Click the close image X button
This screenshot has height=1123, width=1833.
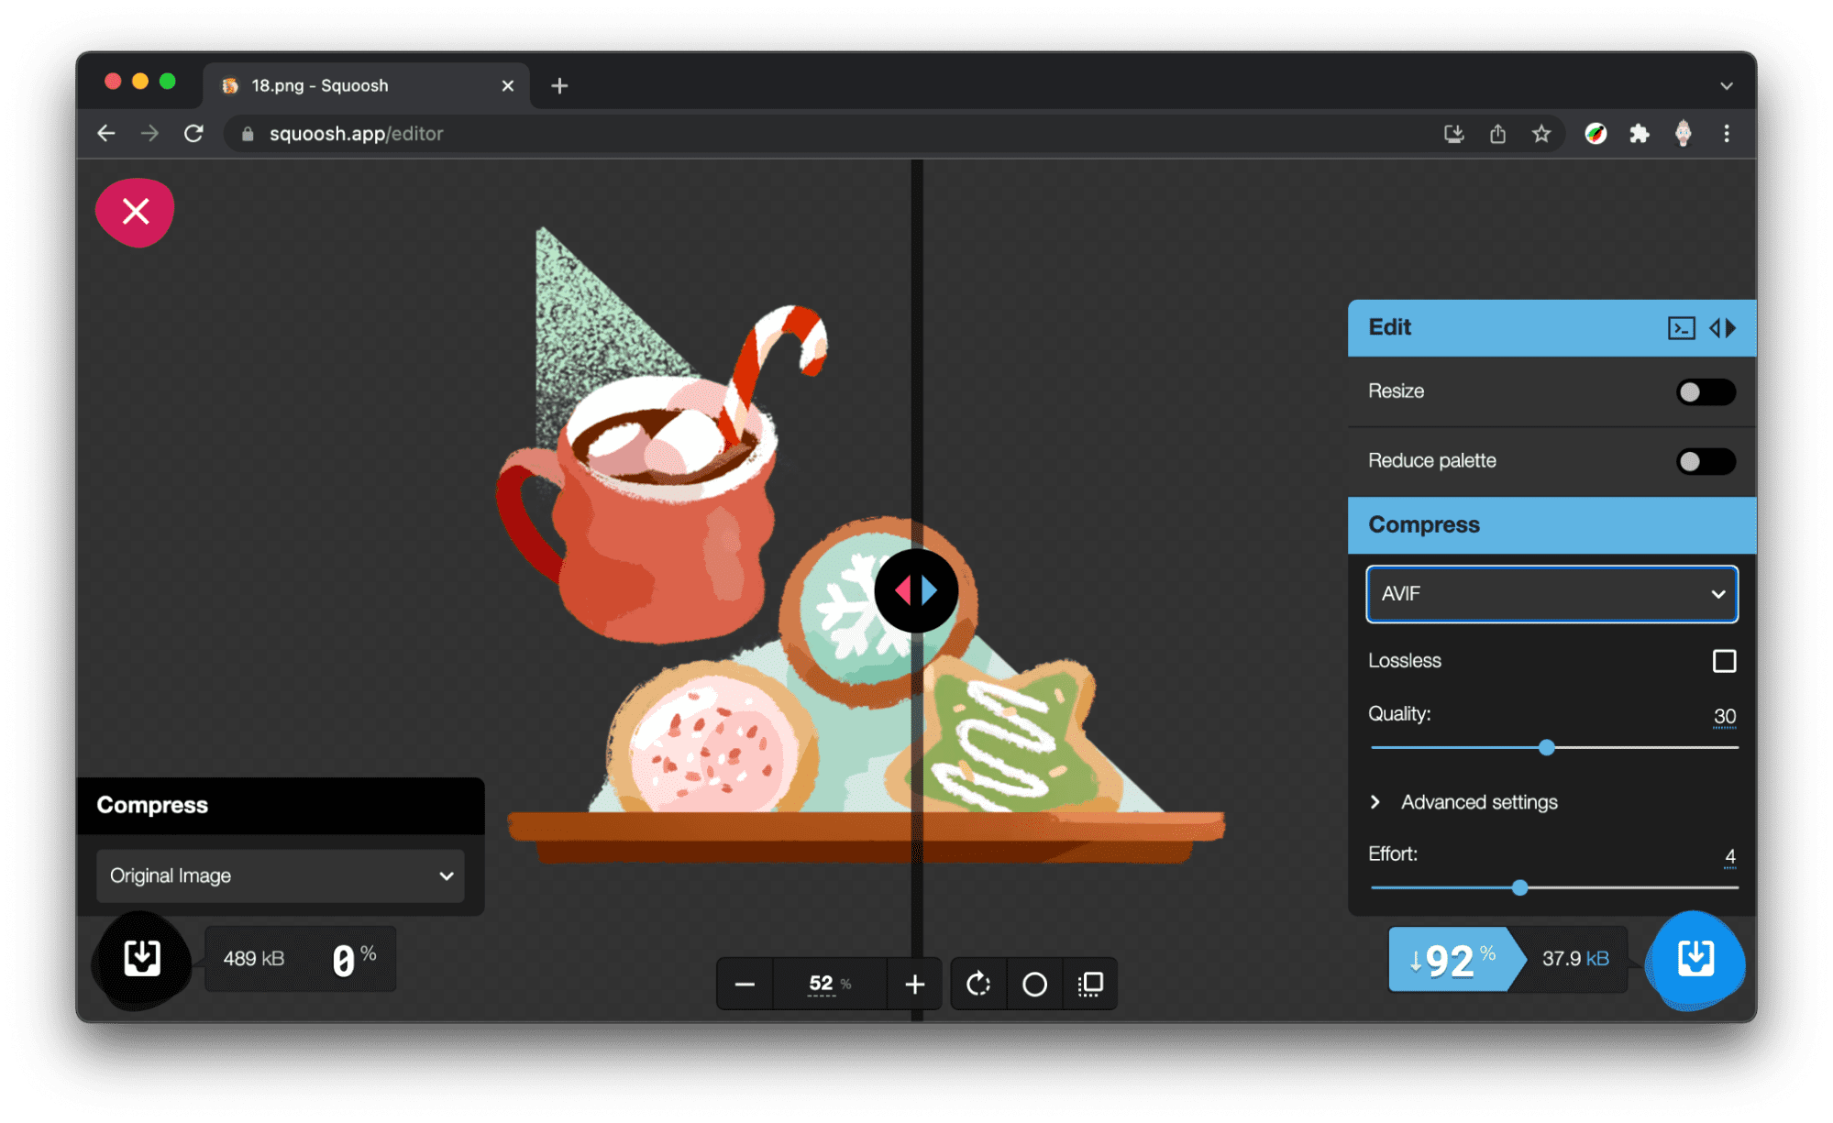pos(138,212)
